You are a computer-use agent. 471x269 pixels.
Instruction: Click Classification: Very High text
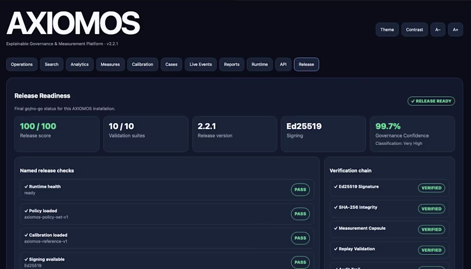click(x=399, y=143)
